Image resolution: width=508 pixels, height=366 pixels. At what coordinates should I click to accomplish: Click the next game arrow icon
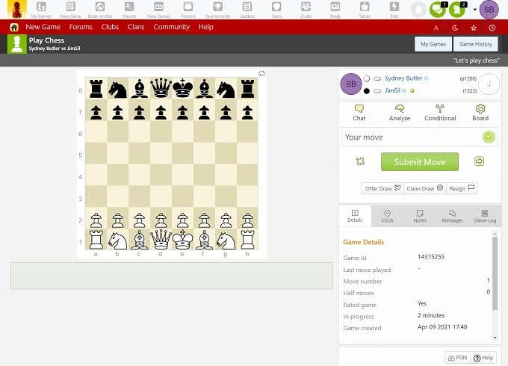tap(479, 161)
